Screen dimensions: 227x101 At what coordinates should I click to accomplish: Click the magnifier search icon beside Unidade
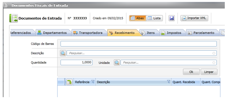117,62
